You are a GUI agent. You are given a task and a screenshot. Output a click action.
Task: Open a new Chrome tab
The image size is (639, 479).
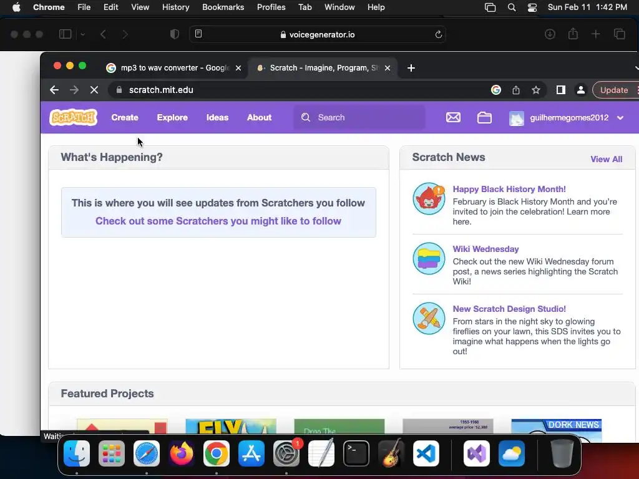(411, 68)
